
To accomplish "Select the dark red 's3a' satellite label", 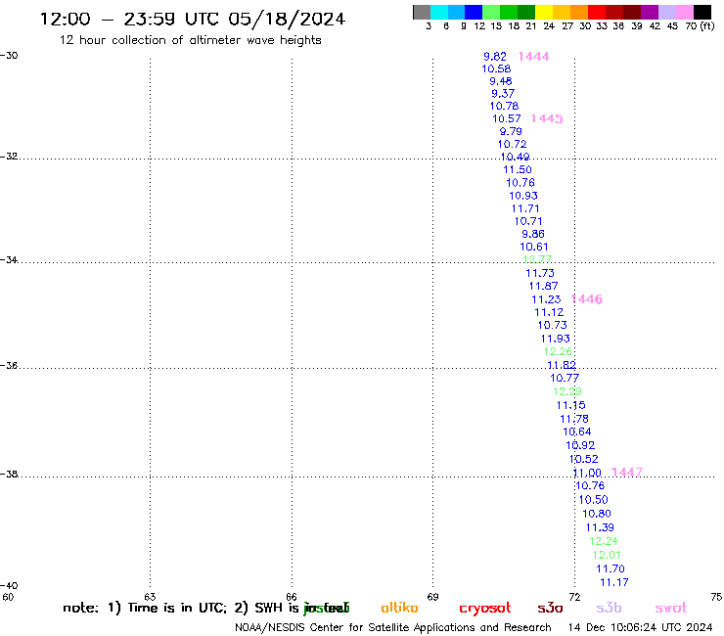I will click(x=550, y=608).
